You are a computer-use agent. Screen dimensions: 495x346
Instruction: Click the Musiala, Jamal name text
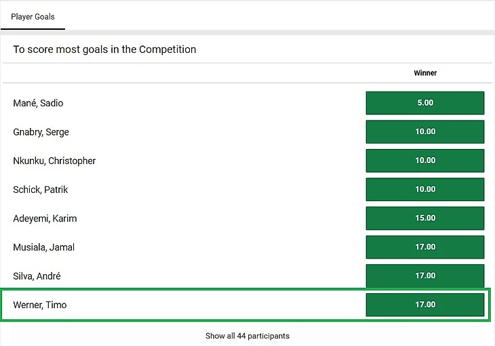pos(43,247)
